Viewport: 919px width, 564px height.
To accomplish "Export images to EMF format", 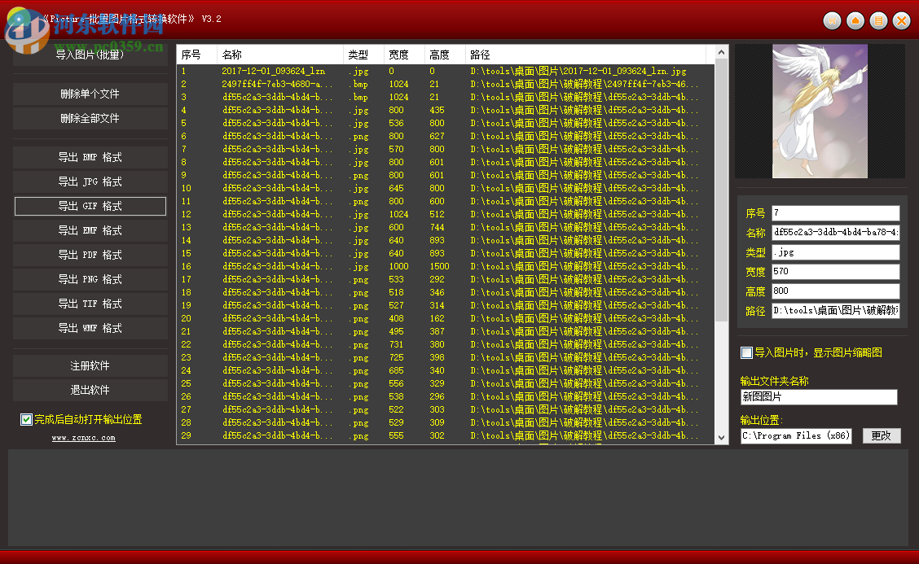I will tap(90, 231).
